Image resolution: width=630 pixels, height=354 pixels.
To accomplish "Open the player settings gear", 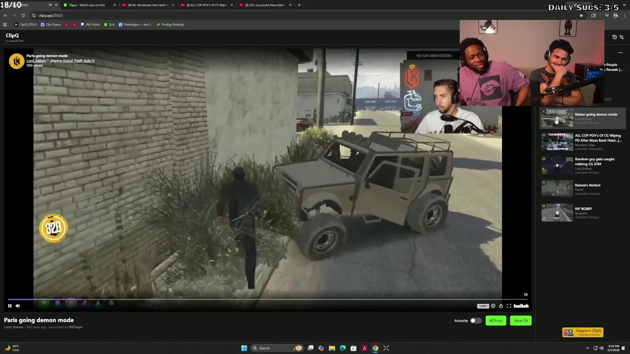I will (493, 306).
